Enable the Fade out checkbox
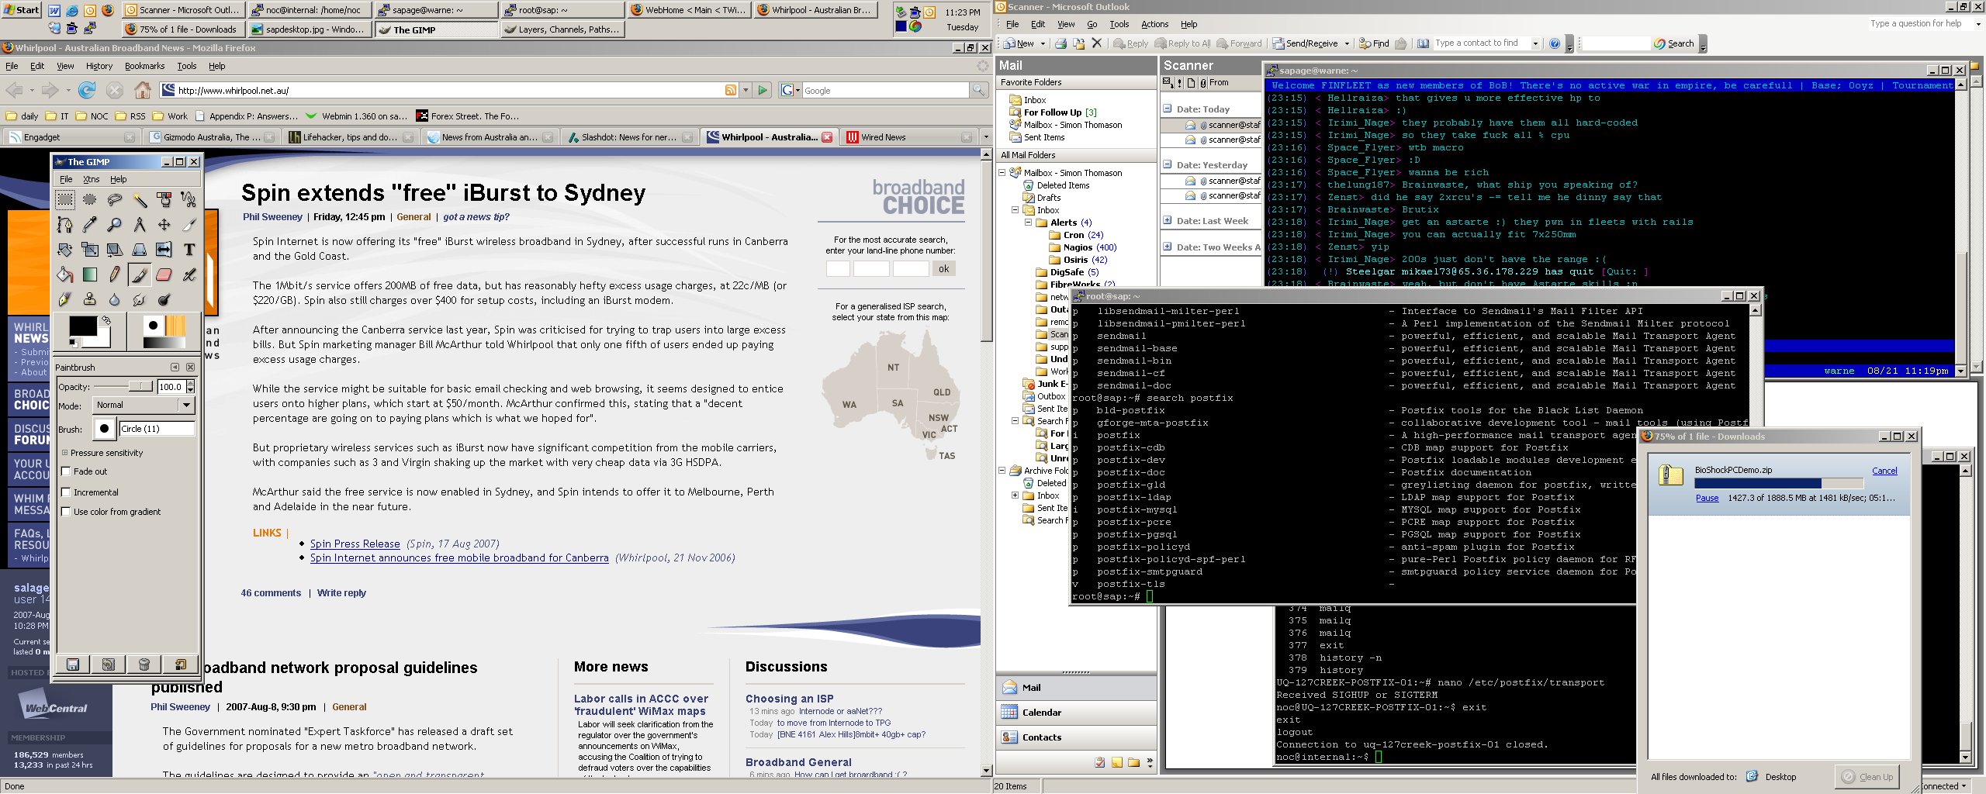Image resolution: width=1986 pixels, height=794 pixels. [x=67, y=471]
